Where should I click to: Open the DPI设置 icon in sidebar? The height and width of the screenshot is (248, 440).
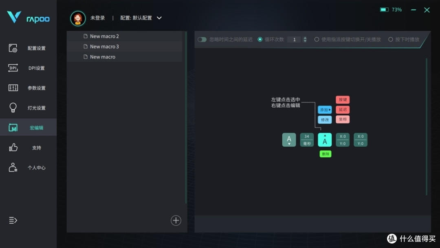pyautogui.click(x=13, y=68)
